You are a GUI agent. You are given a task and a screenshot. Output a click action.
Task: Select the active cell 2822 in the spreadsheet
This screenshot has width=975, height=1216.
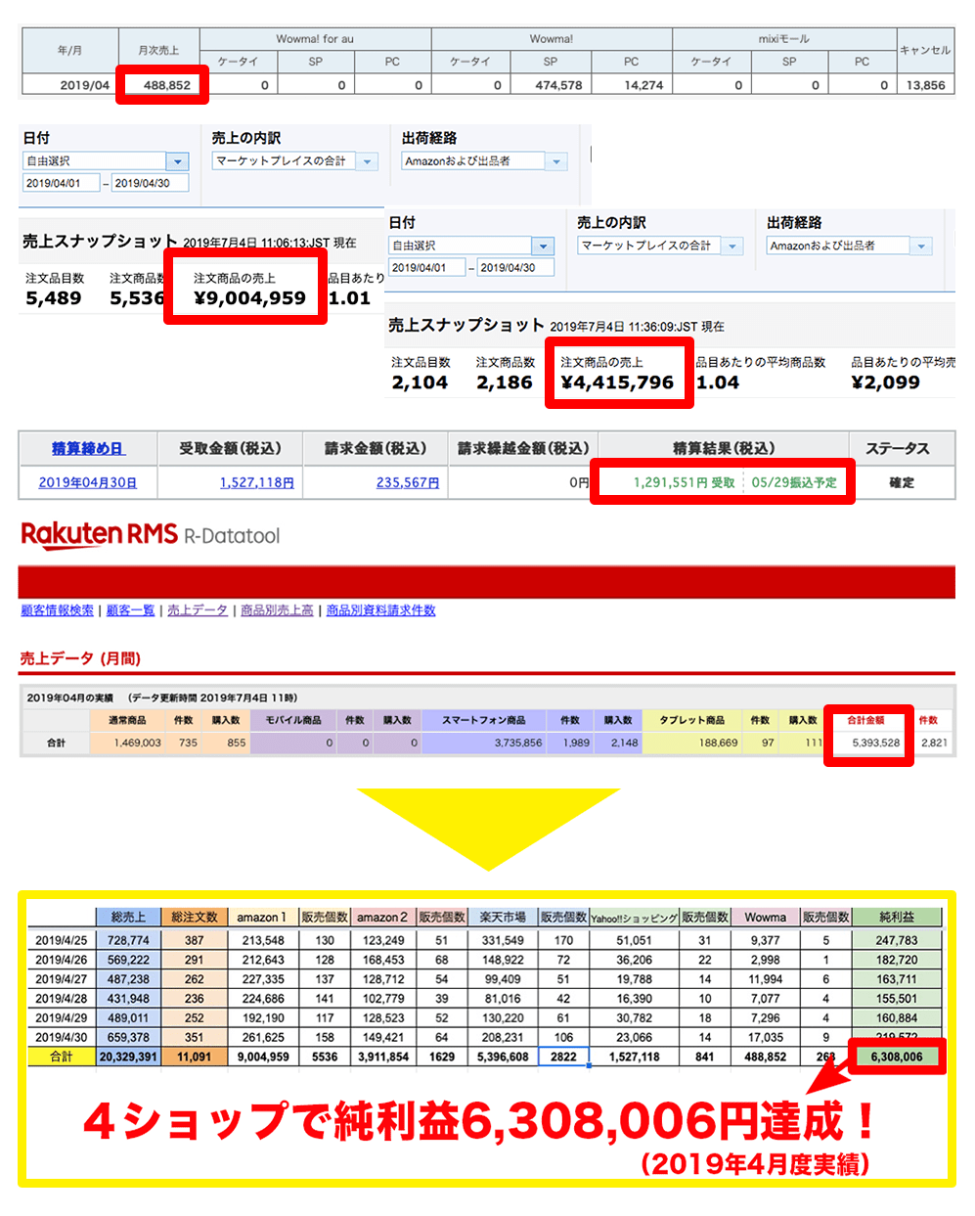(563, 1057)
